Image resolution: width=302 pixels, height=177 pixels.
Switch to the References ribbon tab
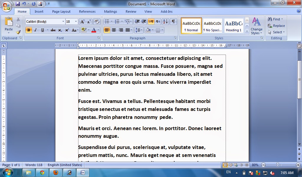pos(87,12)
